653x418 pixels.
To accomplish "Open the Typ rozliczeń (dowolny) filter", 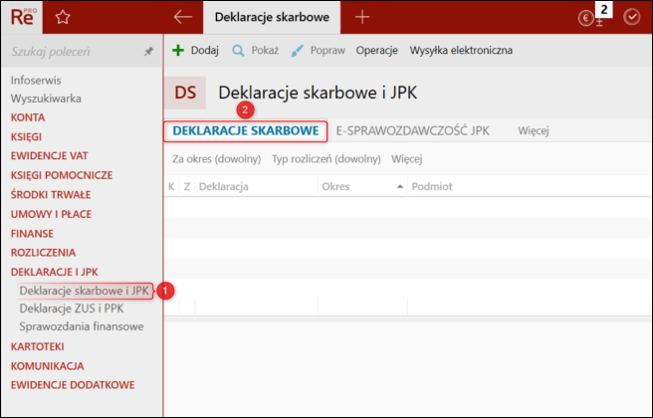I will coord(326,159).
